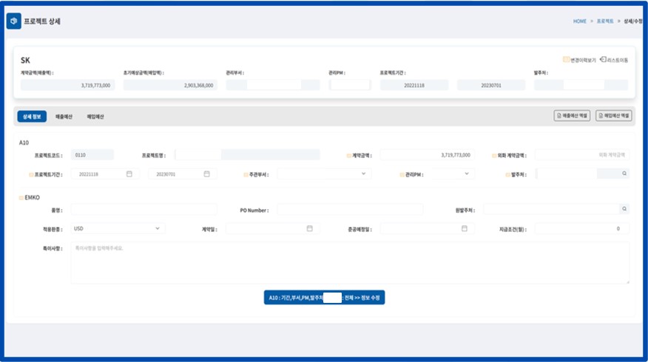The image size is (648, 362).
Task: Open the 적용환종 USD currency dropdown
Action: (158, 228)
